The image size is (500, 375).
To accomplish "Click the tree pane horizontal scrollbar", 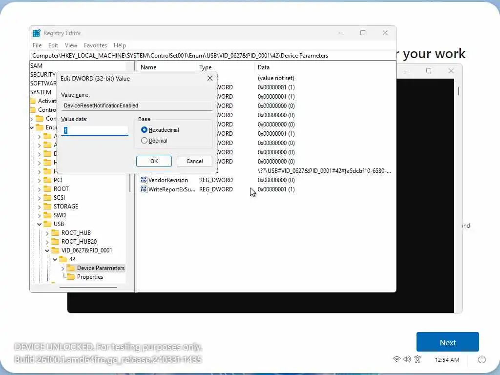I will (x=88, y=287).
